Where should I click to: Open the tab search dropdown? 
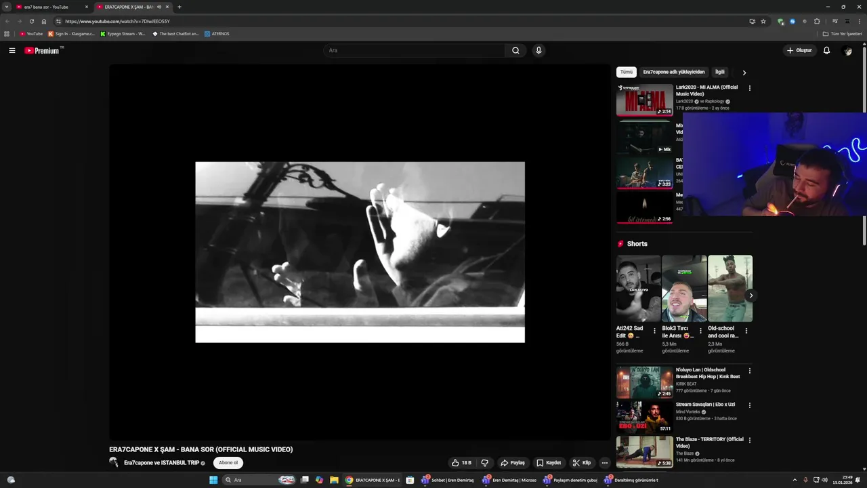point(7,7)
